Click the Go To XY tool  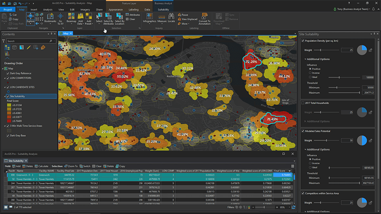(x=60, y=19)
